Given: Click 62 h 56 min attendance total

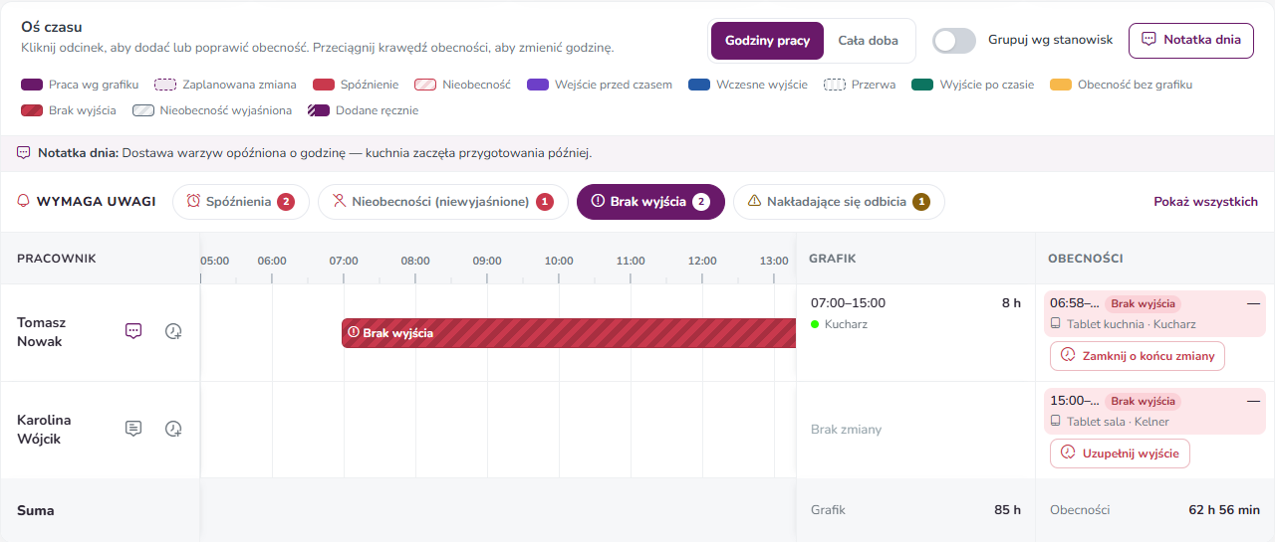Looking at the screenshot, I should click(x=1224, y=510).
